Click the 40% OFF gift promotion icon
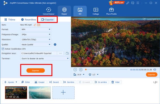Viewport: 160px width, 104px height. [x=117, y=3]
